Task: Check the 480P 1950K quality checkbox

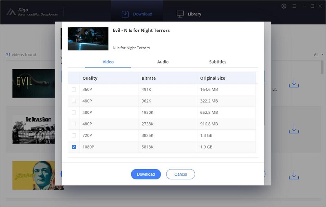Action: pos(74,112)
